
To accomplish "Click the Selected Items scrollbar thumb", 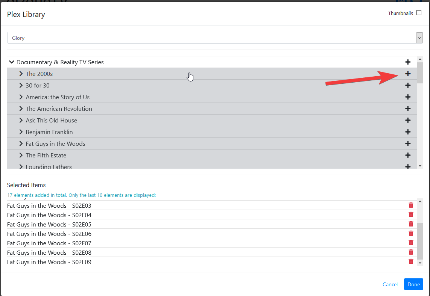I will coord(420,241).
